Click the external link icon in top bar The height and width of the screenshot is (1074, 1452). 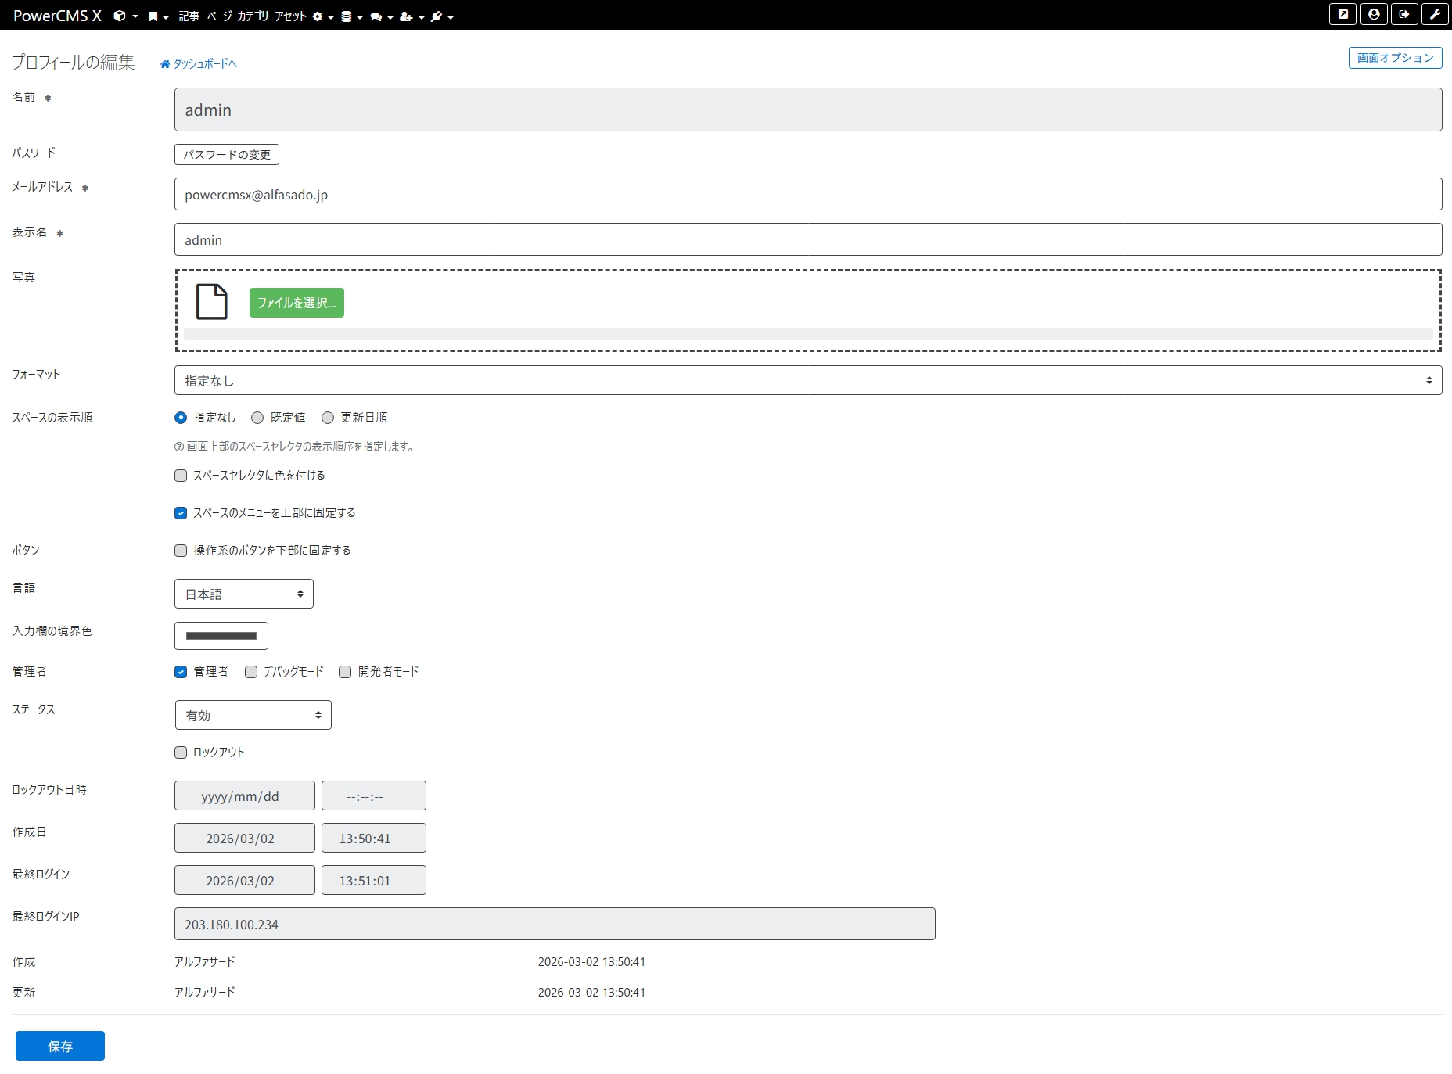(1342, 14)
